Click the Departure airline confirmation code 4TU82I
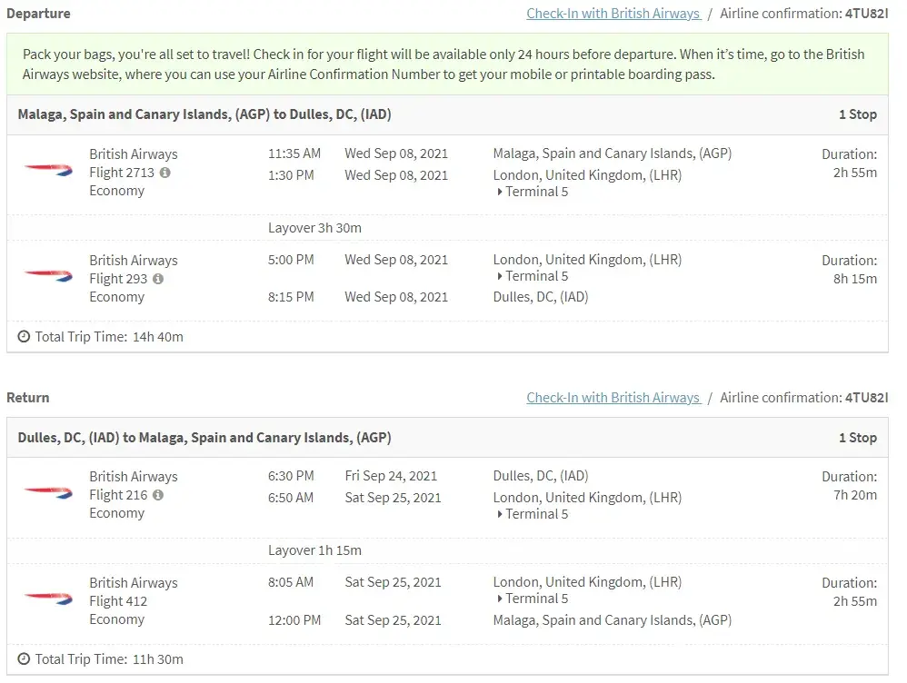Image resolution: width=907 pixels, height=683 pixels. tap(866, 14)
